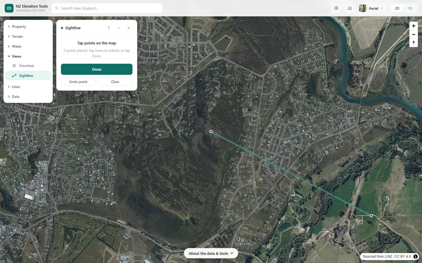422x263 pixels.
Task: Open About the data & tools menu
Action: tap(211, 253)
